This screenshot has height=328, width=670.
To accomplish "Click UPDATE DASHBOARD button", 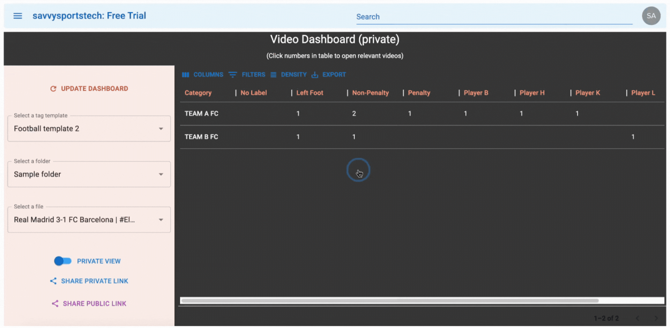I will point(89,89).
